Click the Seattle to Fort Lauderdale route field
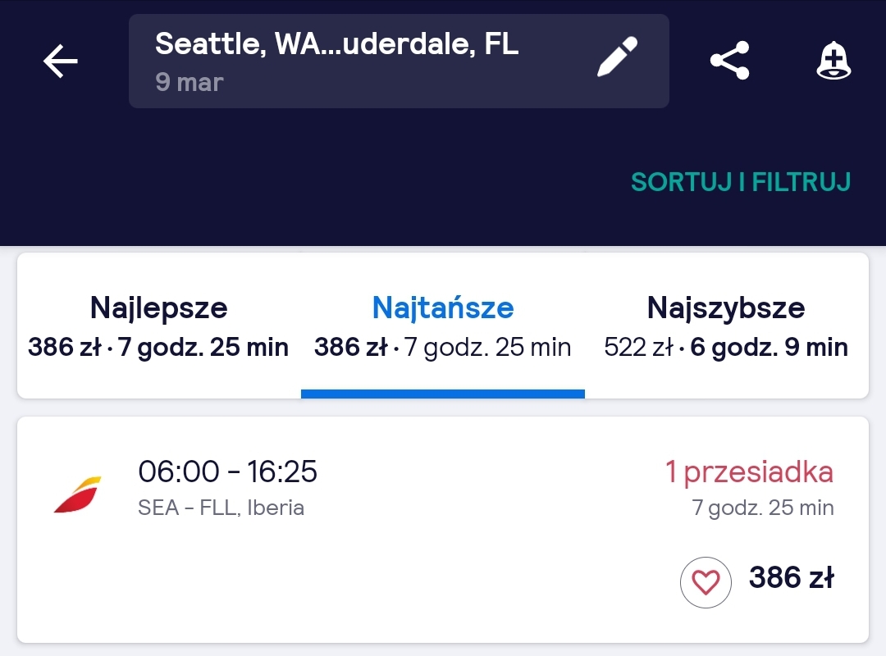886x656 pixels. [x=399, y=61]
